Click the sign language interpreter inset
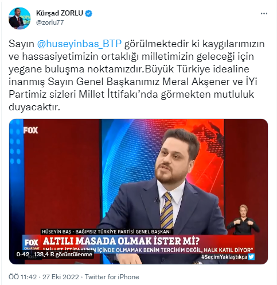Viewport: 277px width, 285px height. point(243,219)
